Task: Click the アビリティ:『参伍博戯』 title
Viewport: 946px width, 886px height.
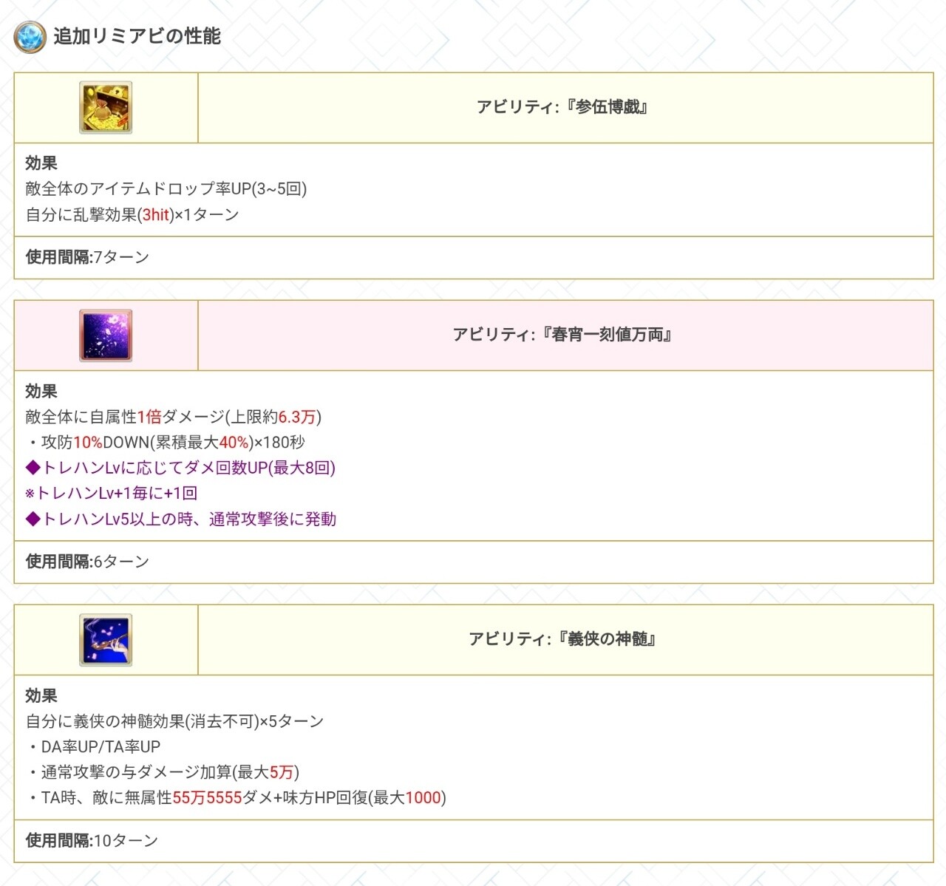Action: click(x=562, y=107)
